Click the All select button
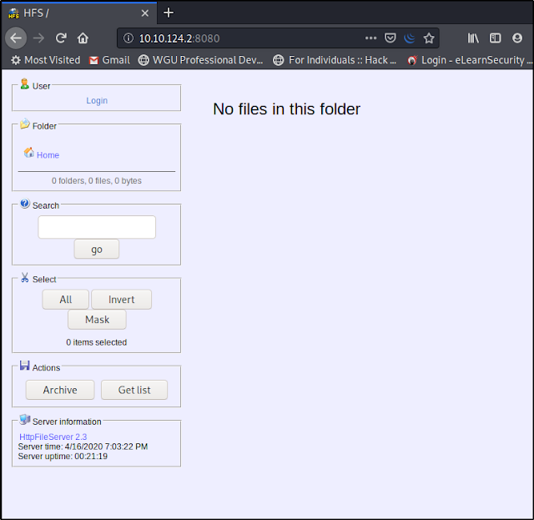The height and width of the screenshot is (520, 534). click(x=65, y=300)
